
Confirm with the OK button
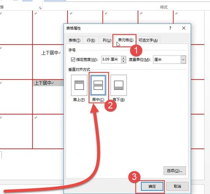(152, 186)
